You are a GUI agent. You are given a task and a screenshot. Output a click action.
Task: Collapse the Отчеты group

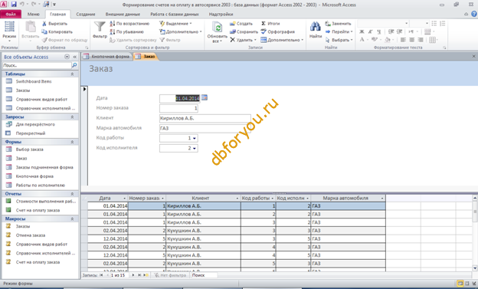pos(72,194)
